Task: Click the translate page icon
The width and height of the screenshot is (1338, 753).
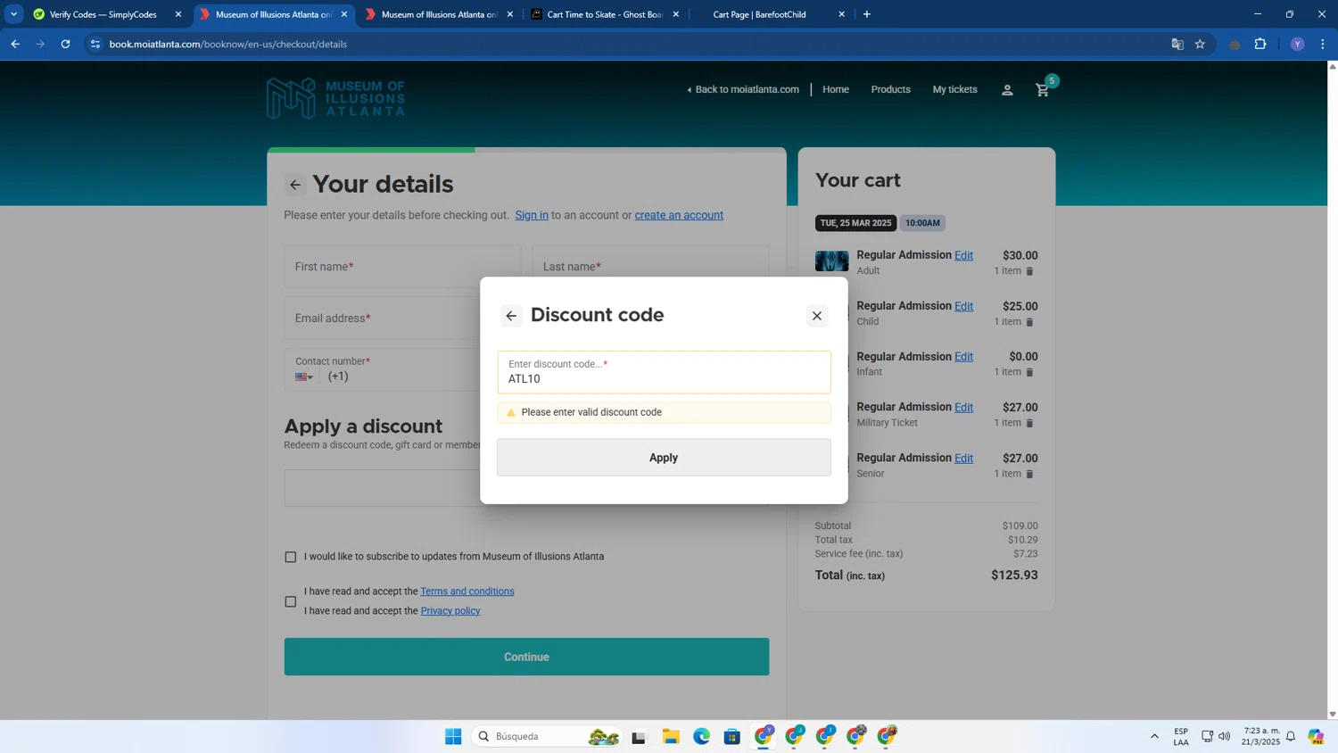Action: click(x=1177, y=44)
